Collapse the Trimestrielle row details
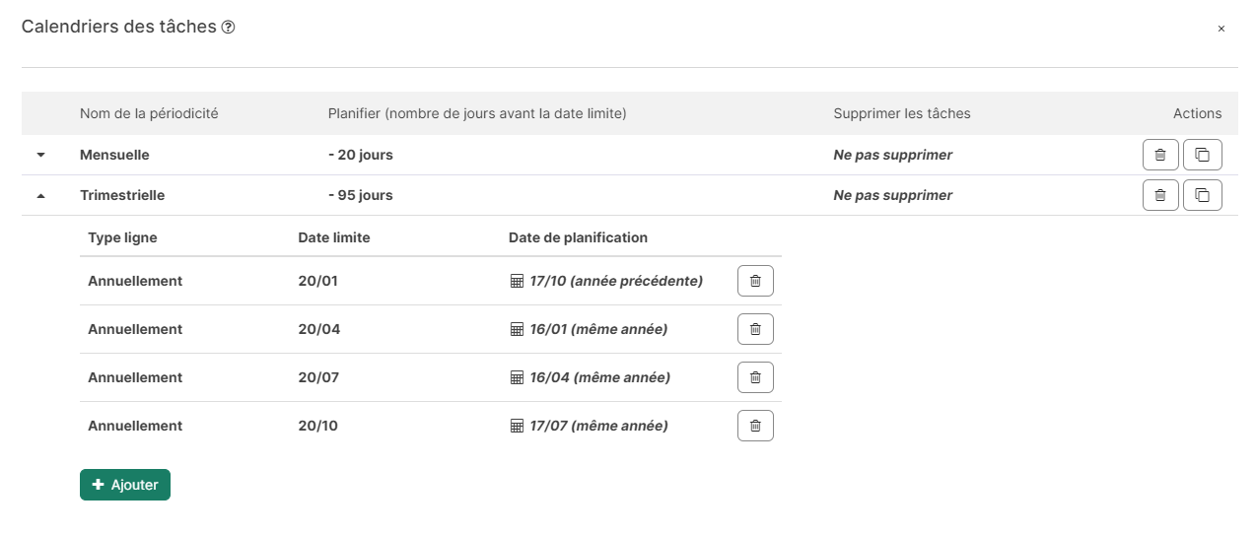The image size is (1256, 534). [x=41, y=196]
